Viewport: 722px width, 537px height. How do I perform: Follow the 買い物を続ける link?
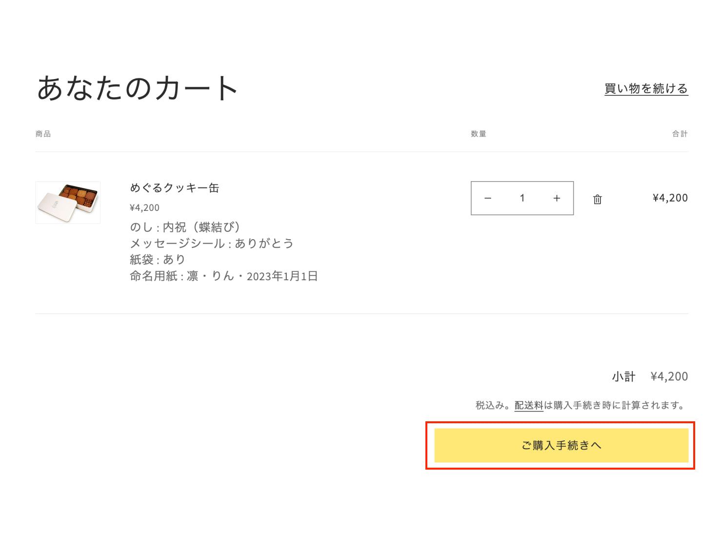(646, 89)
